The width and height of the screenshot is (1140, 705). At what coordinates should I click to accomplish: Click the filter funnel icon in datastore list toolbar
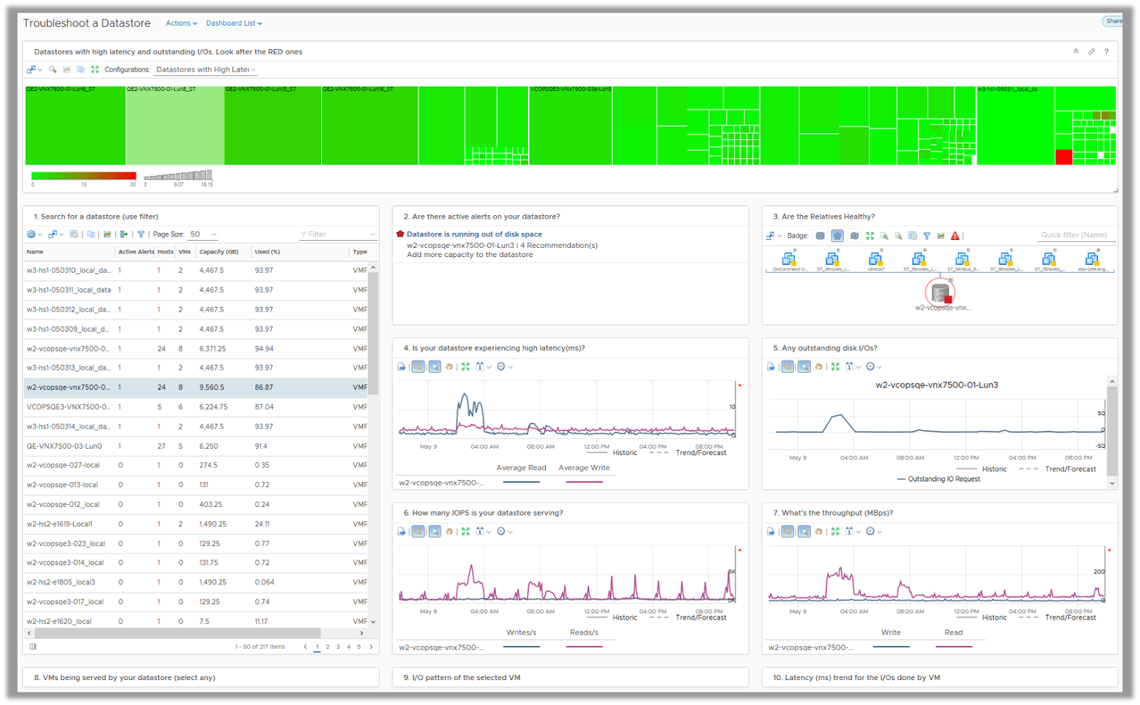(x=141, y=234)
